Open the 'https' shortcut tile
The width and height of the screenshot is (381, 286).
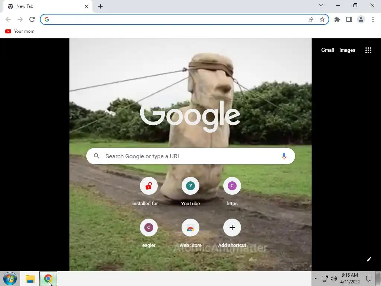click(232, 191)
